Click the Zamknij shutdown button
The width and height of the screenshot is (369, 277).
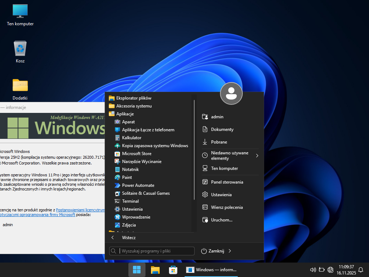213,251
